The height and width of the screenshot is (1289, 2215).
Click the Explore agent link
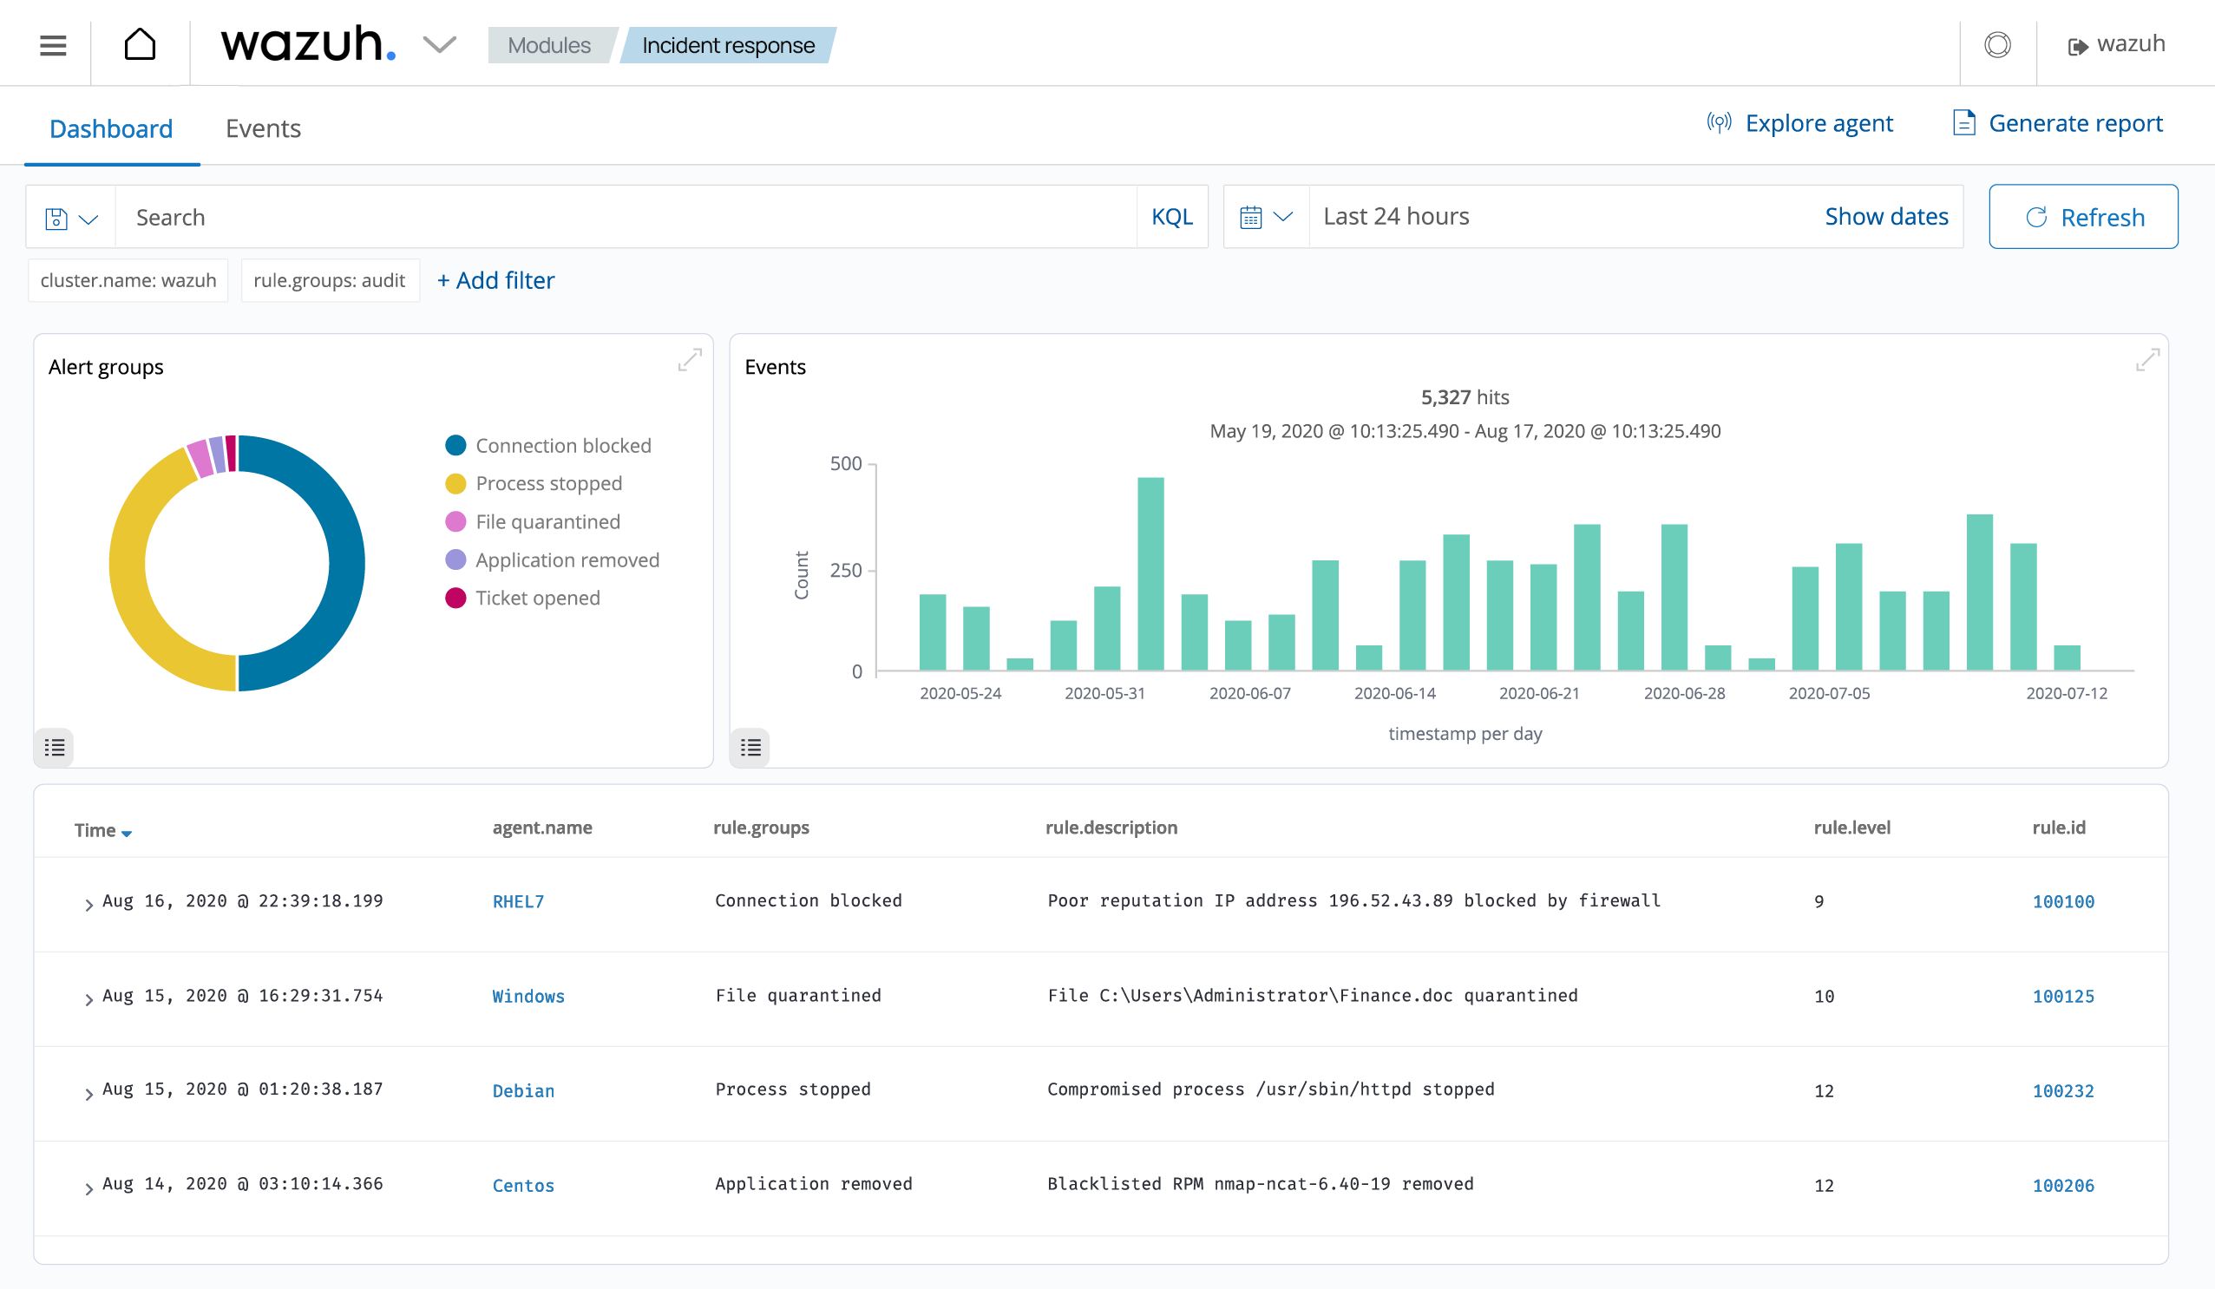click(x=1819, y=123)
